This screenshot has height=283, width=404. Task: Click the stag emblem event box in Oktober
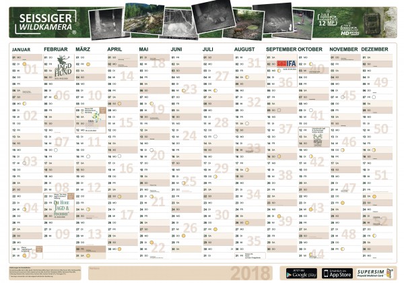click(x=314, y=137)
